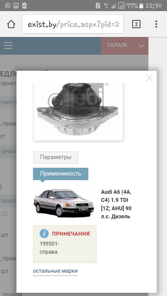Tap the browser home icon

click(11, 24)
